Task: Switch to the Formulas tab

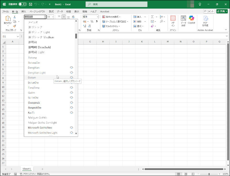Action: pyautogui.click(x=51, y=11)
